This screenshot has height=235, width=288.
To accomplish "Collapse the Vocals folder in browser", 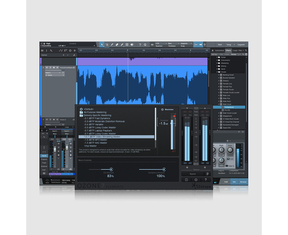I will 217,72.
